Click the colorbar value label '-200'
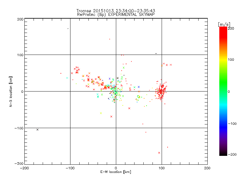Image resolution: width=244 pixels, height=183 pixels. tap(232, 154)
